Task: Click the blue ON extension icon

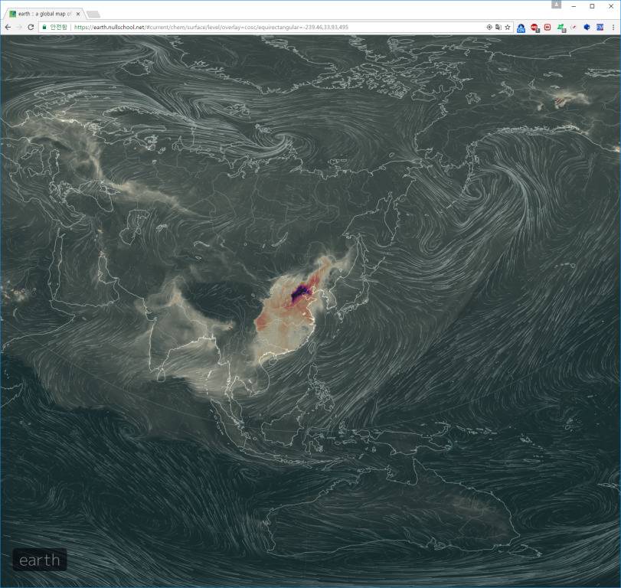Action: (521, 27)
